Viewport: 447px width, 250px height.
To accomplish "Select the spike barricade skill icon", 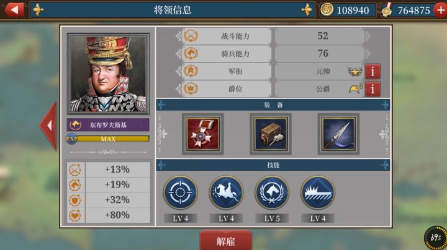I will pos(318,192).
